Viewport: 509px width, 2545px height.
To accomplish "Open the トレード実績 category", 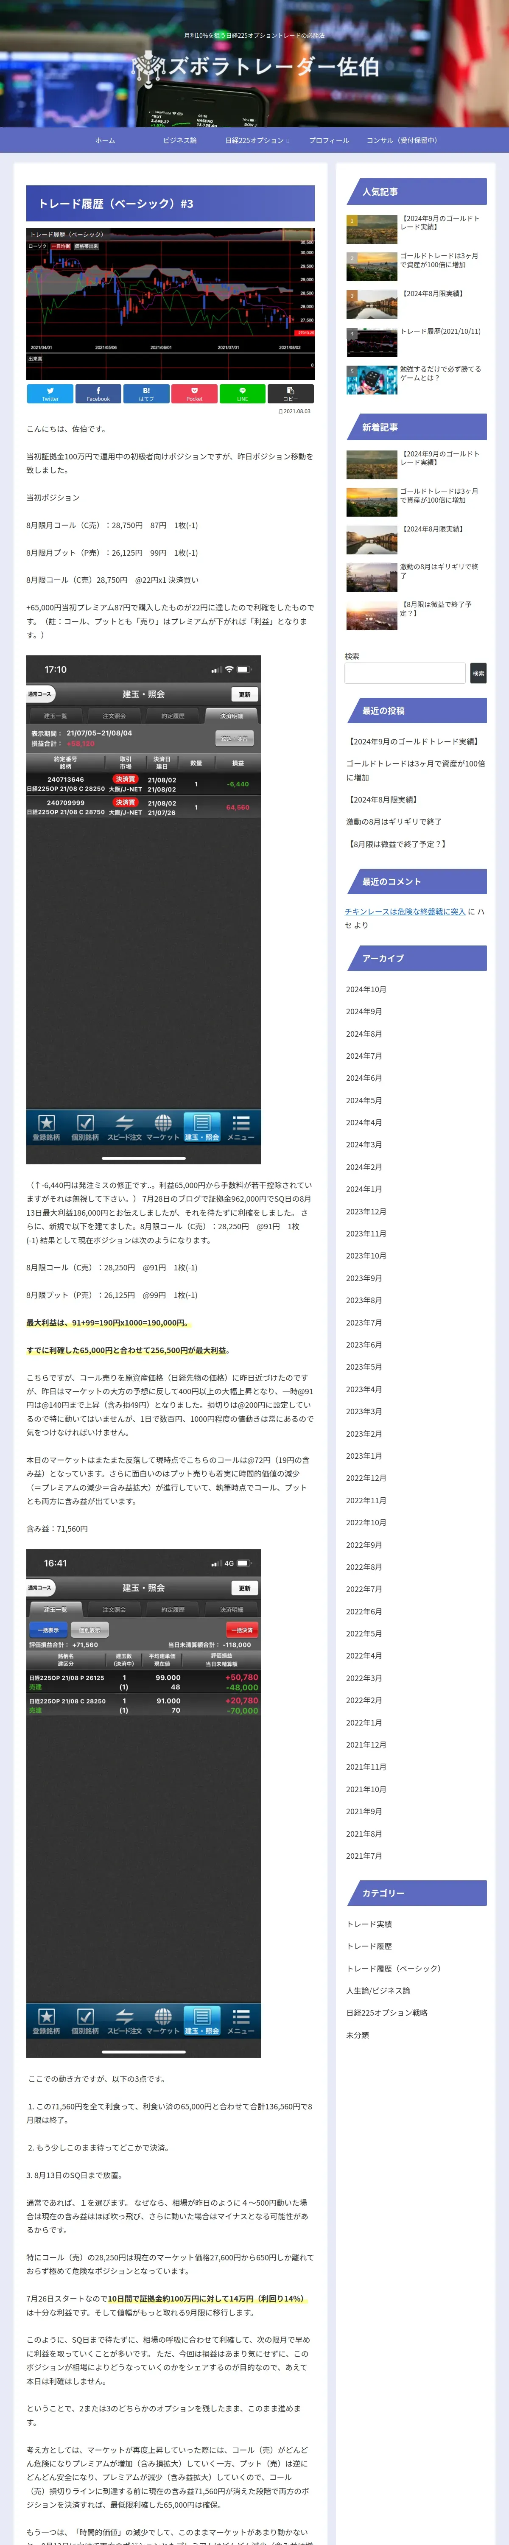I will tap(369, 1924).
